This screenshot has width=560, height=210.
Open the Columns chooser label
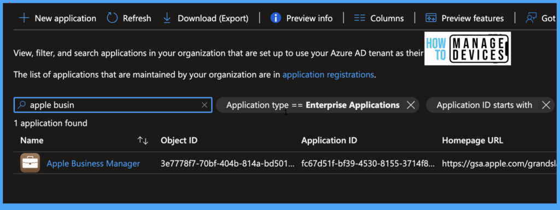pos(387,18)
